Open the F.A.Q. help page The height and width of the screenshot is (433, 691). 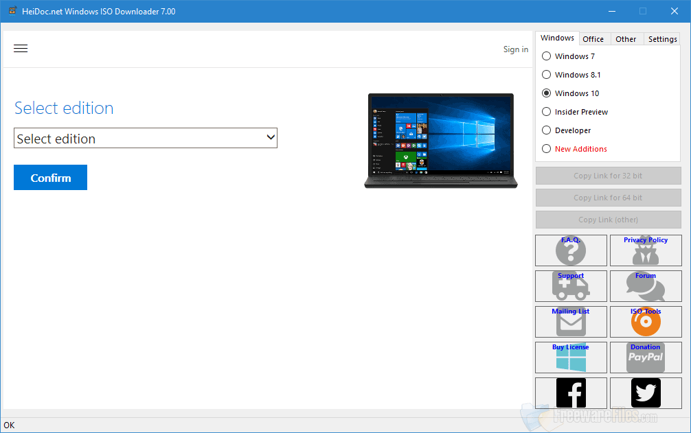pyautogui.click(x=570, y=250)
